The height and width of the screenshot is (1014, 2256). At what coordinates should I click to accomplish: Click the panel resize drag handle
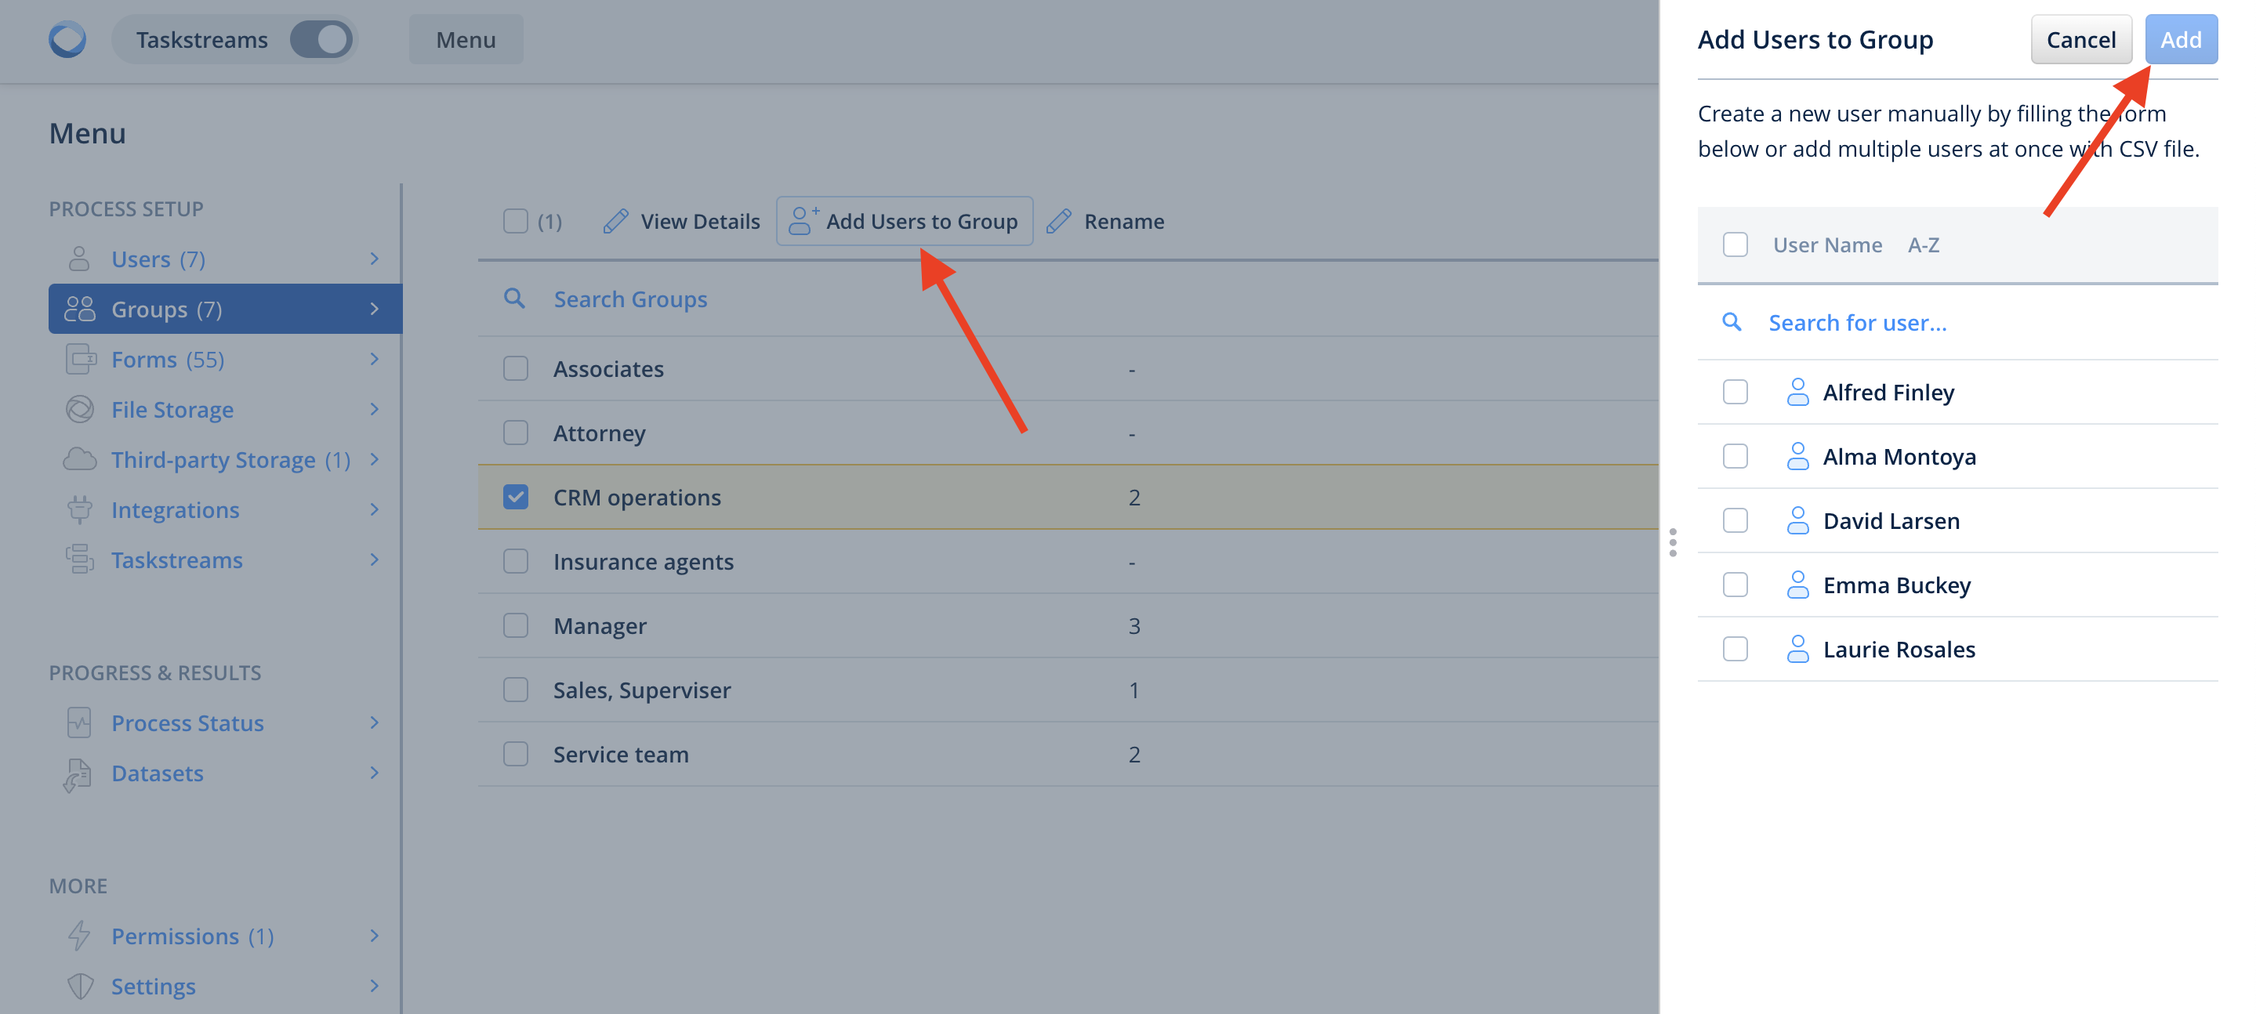point(1673,542)
